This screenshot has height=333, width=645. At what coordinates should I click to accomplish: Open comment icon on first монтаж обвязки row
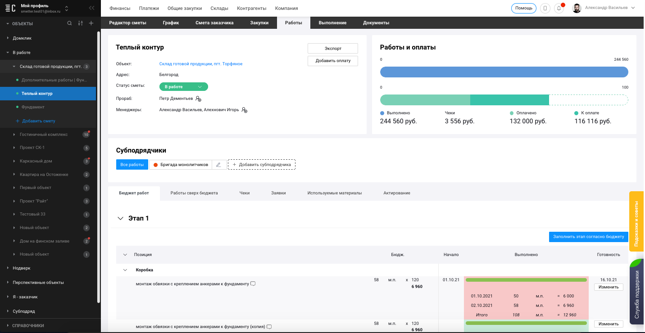point(253,284)
